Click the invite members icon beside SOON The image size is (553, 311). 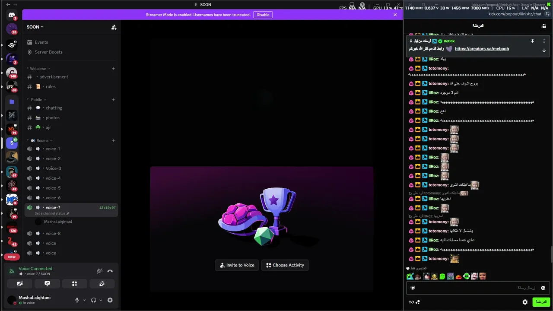point(114,27)
